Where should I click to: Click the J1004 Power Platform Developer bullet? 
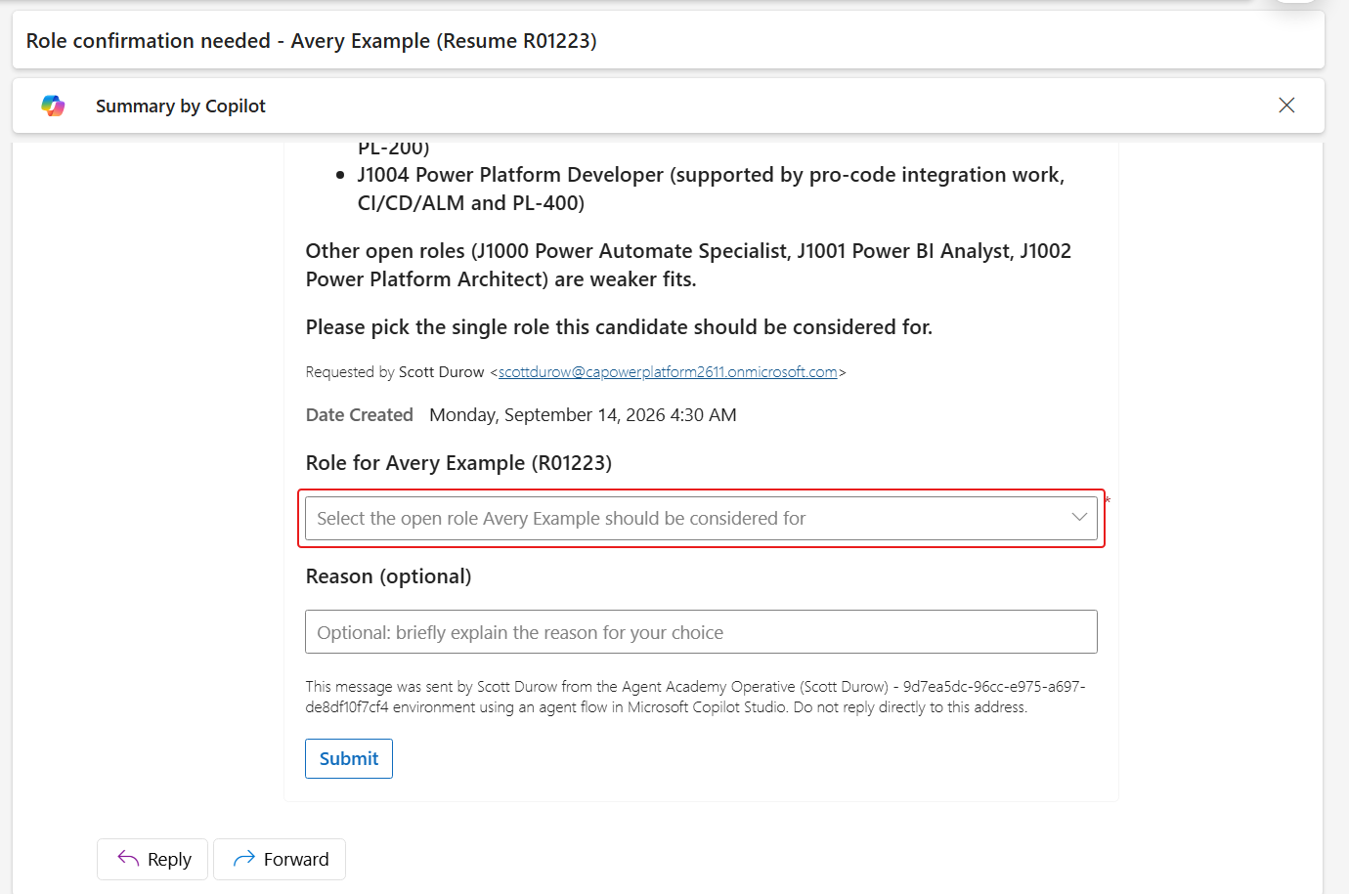point(711,189)
